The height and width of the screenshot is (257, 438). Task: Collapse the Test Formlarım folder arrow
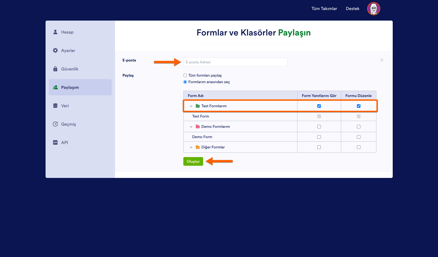191,106
